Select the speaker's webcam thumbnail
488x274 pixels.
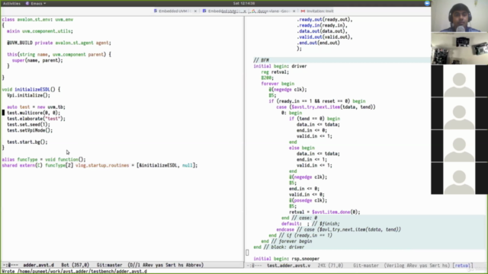pyautogui.click(x=459, y=16)
